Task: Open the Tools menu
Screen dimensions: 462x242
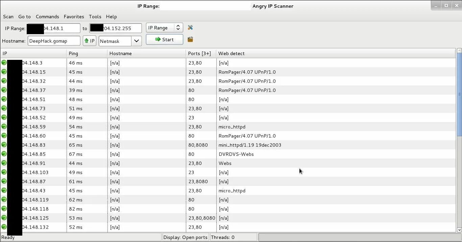Action: (x=95, y=17)
